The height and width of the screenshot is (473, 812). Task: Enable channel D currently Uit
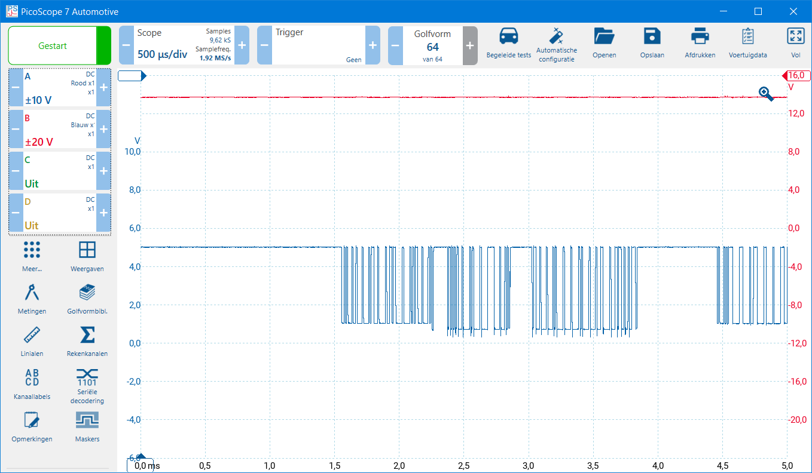pyautogui.click(x=57, y=213)
